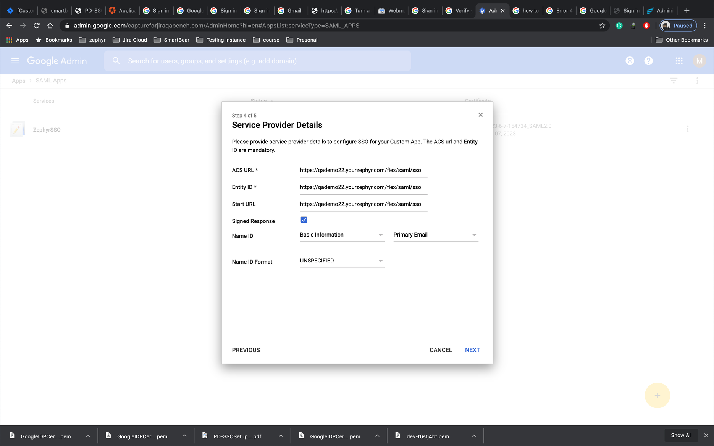The height and width of the screenshot is (446, 714).
Task: Open Admin console help
Action: 648,60
